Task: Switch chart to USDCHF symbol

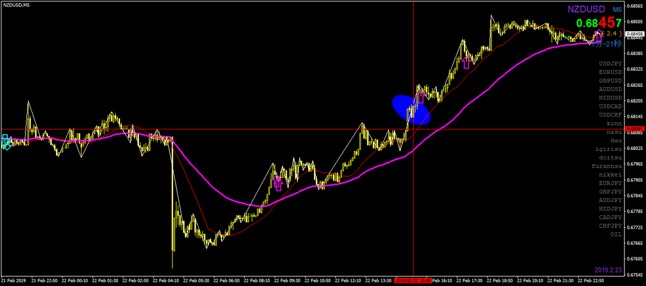Action: (x=610, y=115)
